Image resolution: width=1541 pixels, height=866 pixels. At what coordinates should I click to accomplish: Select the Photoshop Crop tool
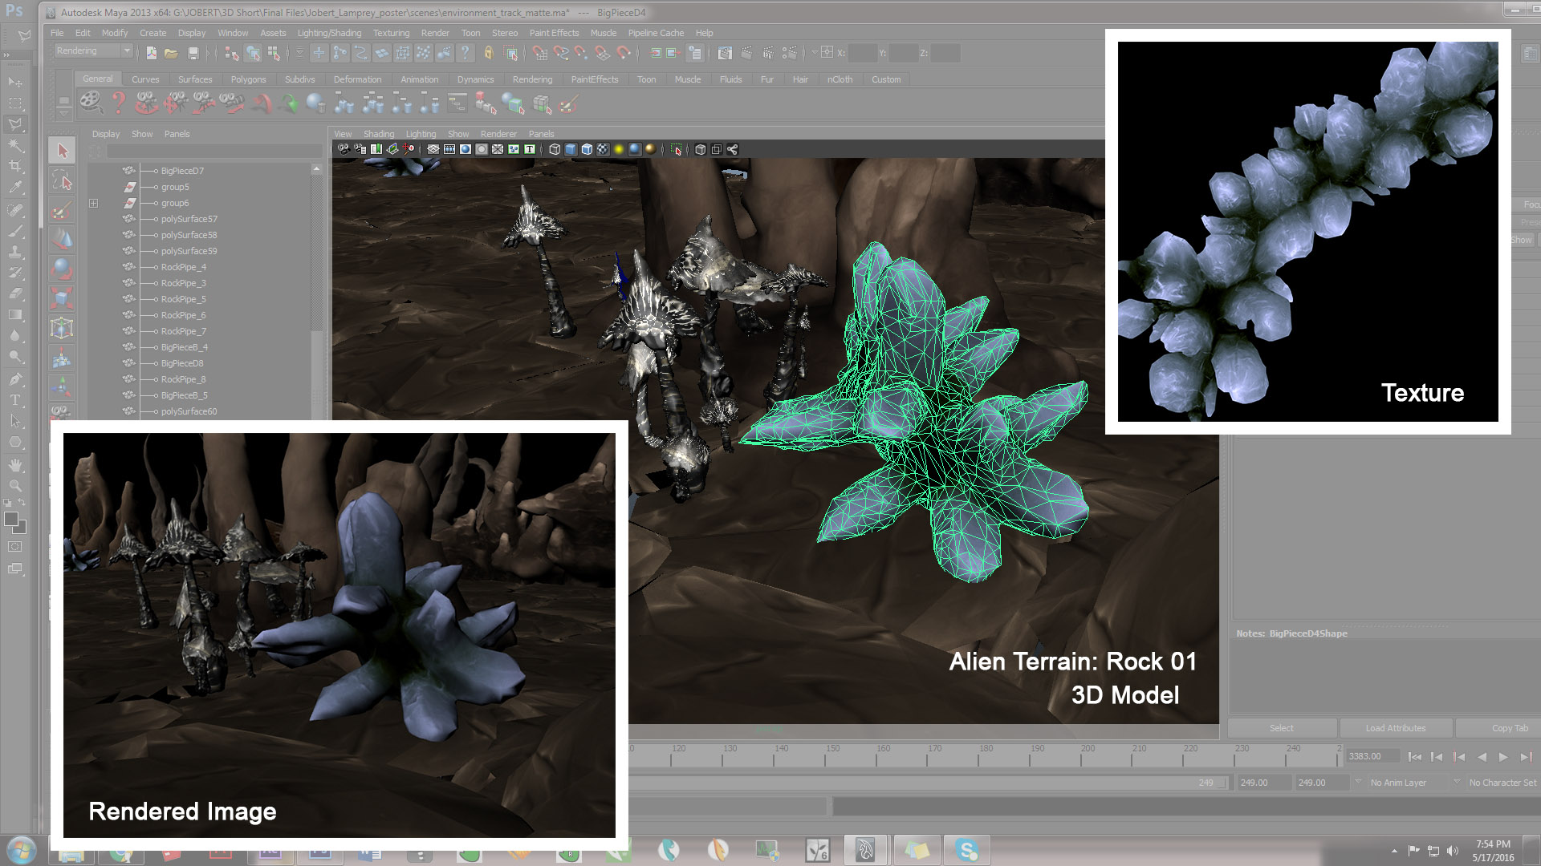pyautogui.click(x=15, y=166)
